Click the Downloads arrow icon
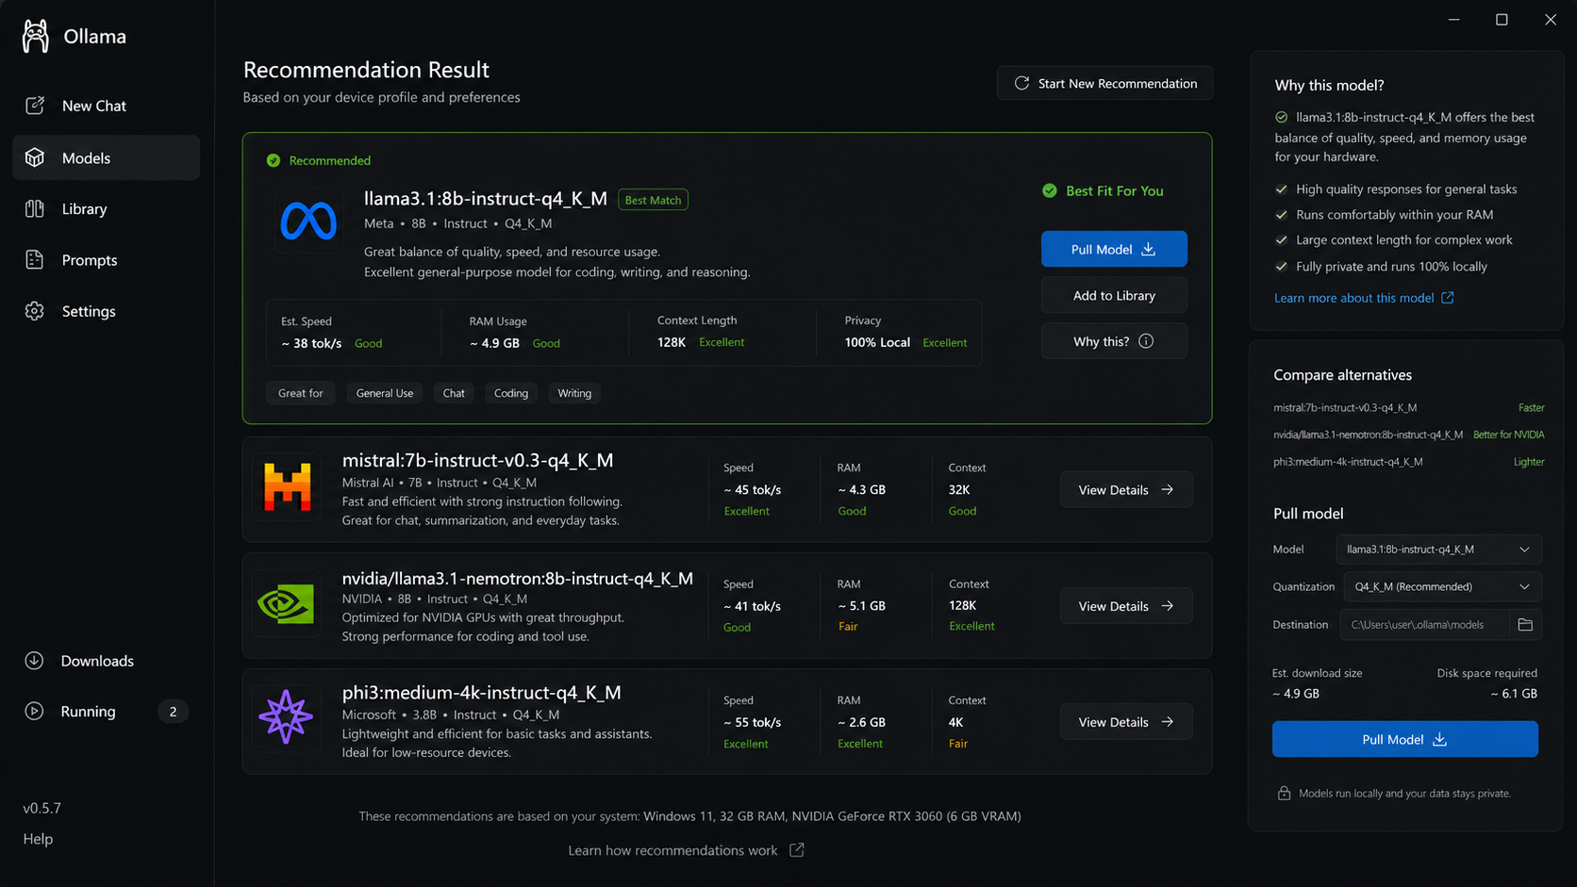 tap(34, 661)
